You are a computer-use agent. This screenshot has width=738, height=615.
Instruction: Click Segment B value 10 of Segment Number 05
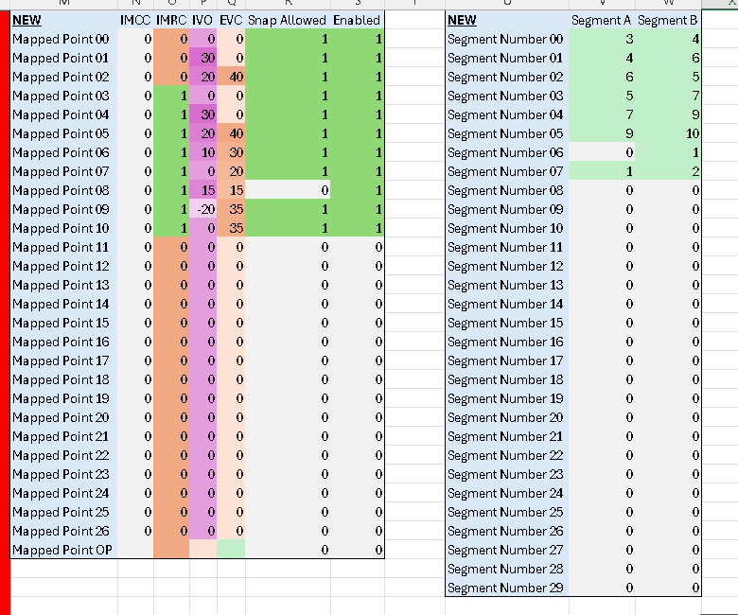[x=668, y=133]
